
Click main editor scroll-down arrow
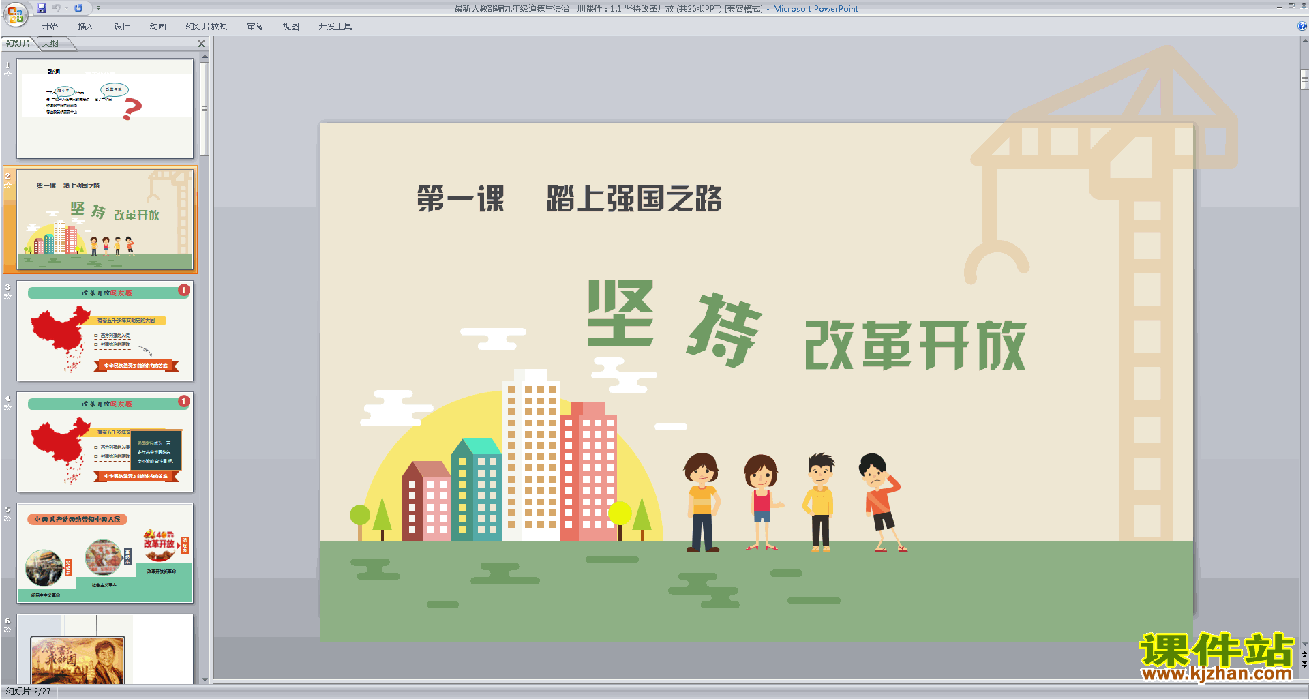(1304, 644)
